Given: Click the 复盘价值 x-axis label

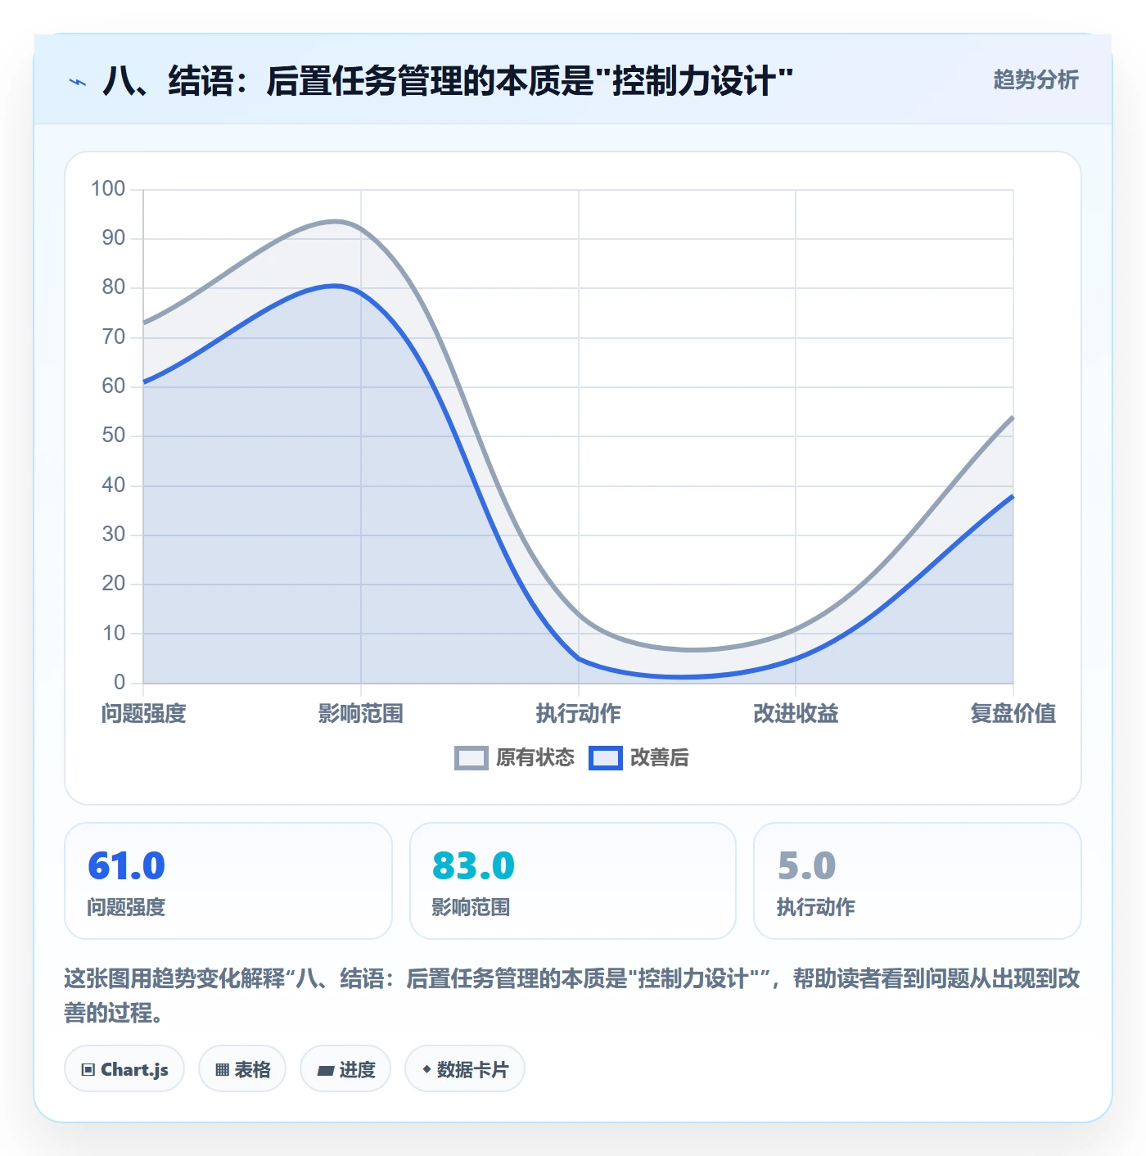Looking at the screenshot, I should pos(1013,714).
